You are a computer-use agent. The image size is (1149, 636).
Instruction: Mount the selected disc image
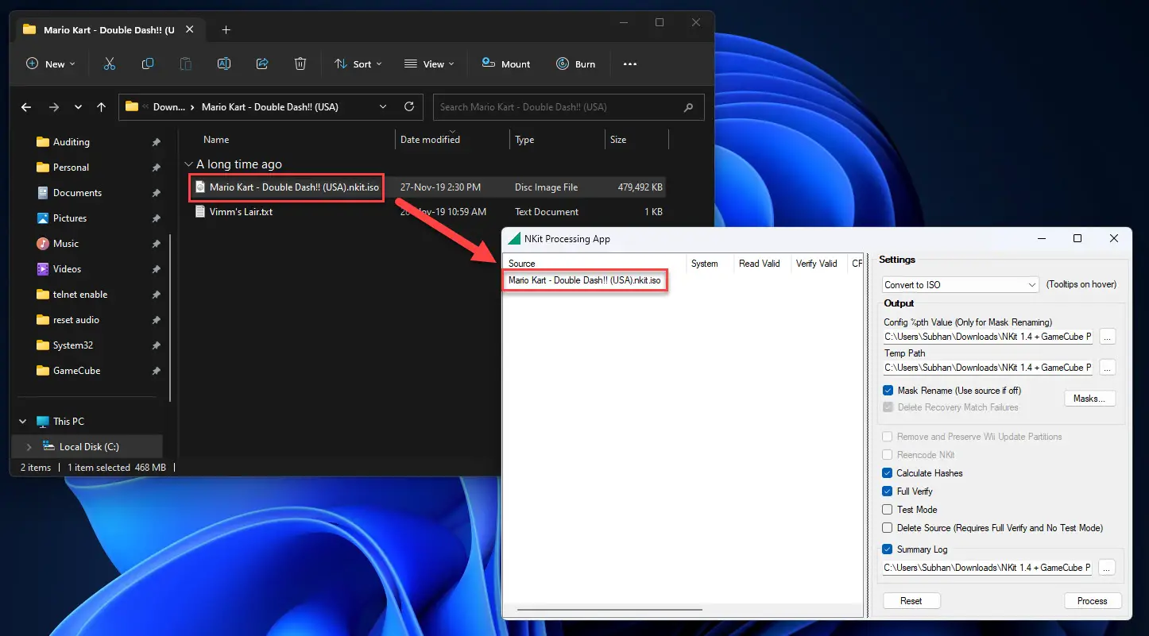[x=506, y=64]
